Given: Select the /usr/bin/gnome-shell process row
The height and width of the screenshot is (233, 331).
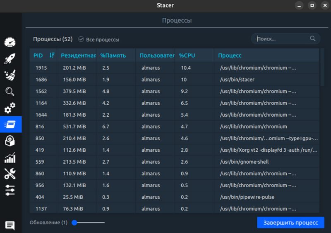Looking at the screenshot, I should pos(174,162).
